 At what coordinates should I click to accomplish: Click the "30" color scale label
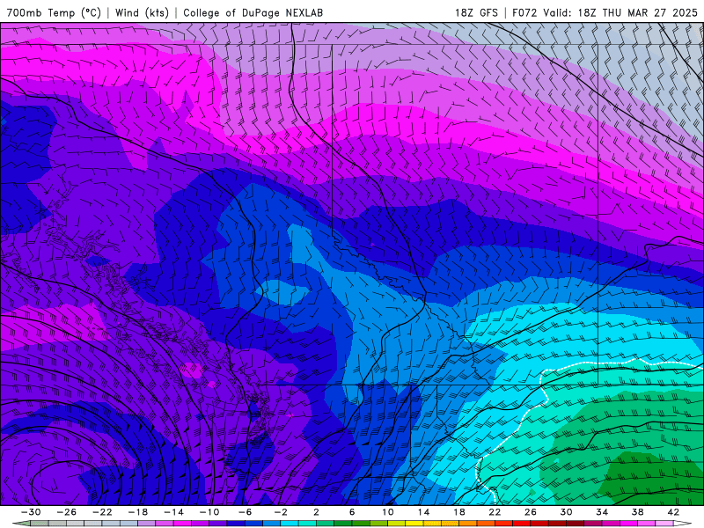pos(566,512)
